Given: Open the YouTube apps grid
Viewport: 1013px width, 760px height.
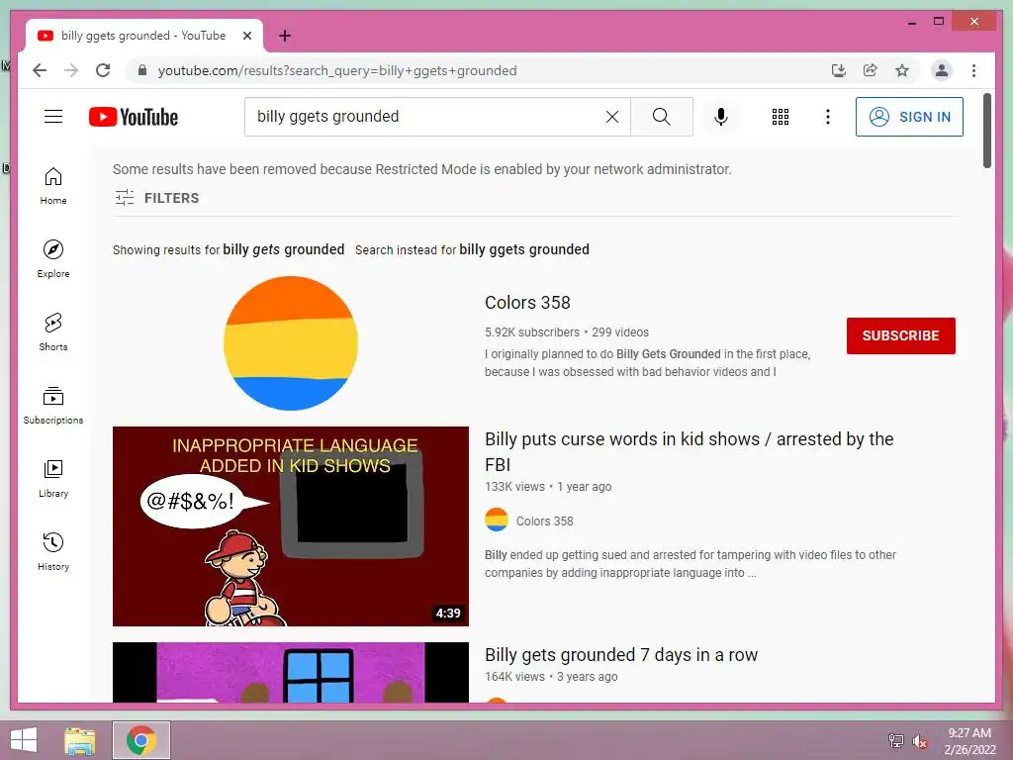Looking at the screenshot, I should pos(781,117).
